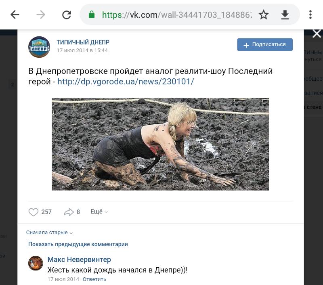Like the post with the heart icon
Viewport: 323px width, 285px height.
point(34,212)
